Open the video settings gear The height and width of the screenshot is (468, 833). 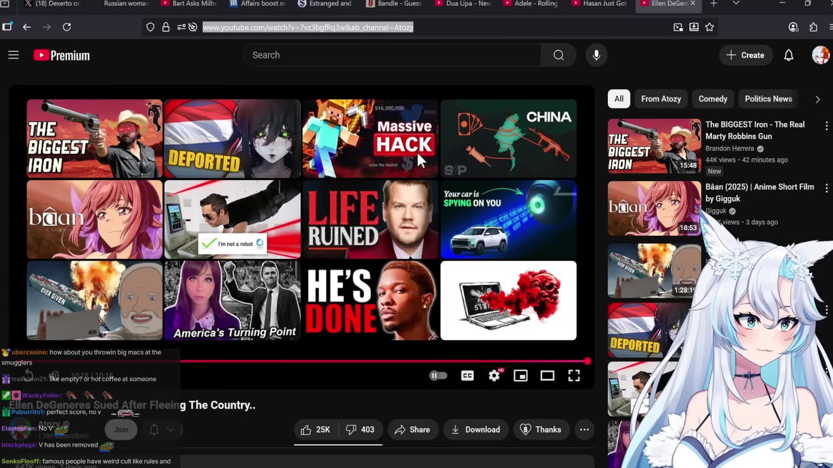click(x=495, y=376)
